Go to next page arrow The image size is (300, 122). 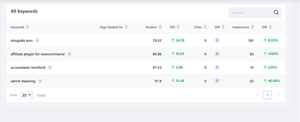coord(278,95)
